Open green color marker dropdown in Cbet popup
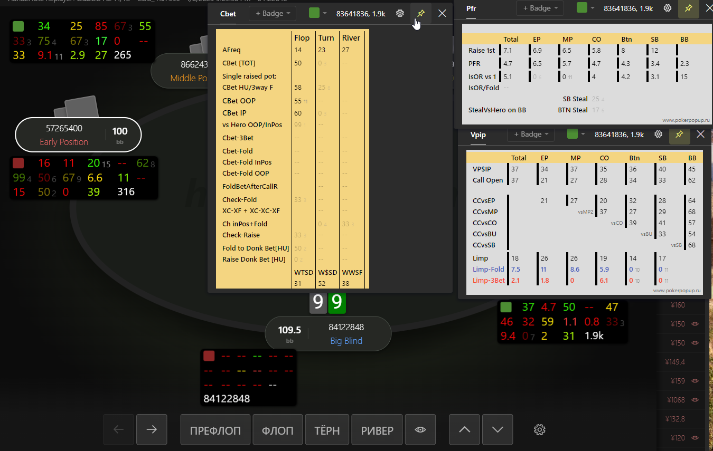Image resolution: width=713 pixels, height=451 pixels. [318, 13]
